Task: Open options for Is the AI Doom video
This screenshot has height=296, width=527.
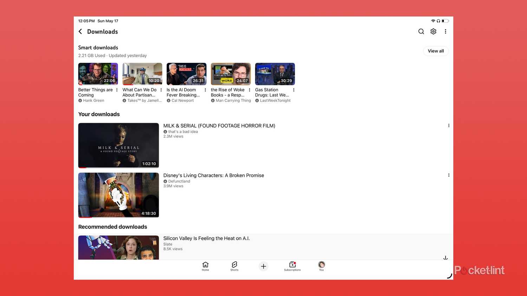Action: (x=206, y=90)
